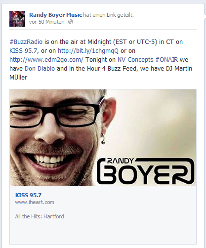206x248 pixels.
Task: Open the 'vor 50 Minuten' timestamp
Action: pos(47,22)
